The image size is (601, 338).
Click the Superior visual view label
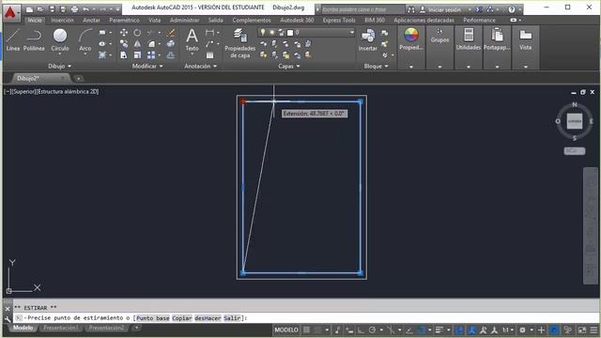pyautogui.click(x=23, y=92)
